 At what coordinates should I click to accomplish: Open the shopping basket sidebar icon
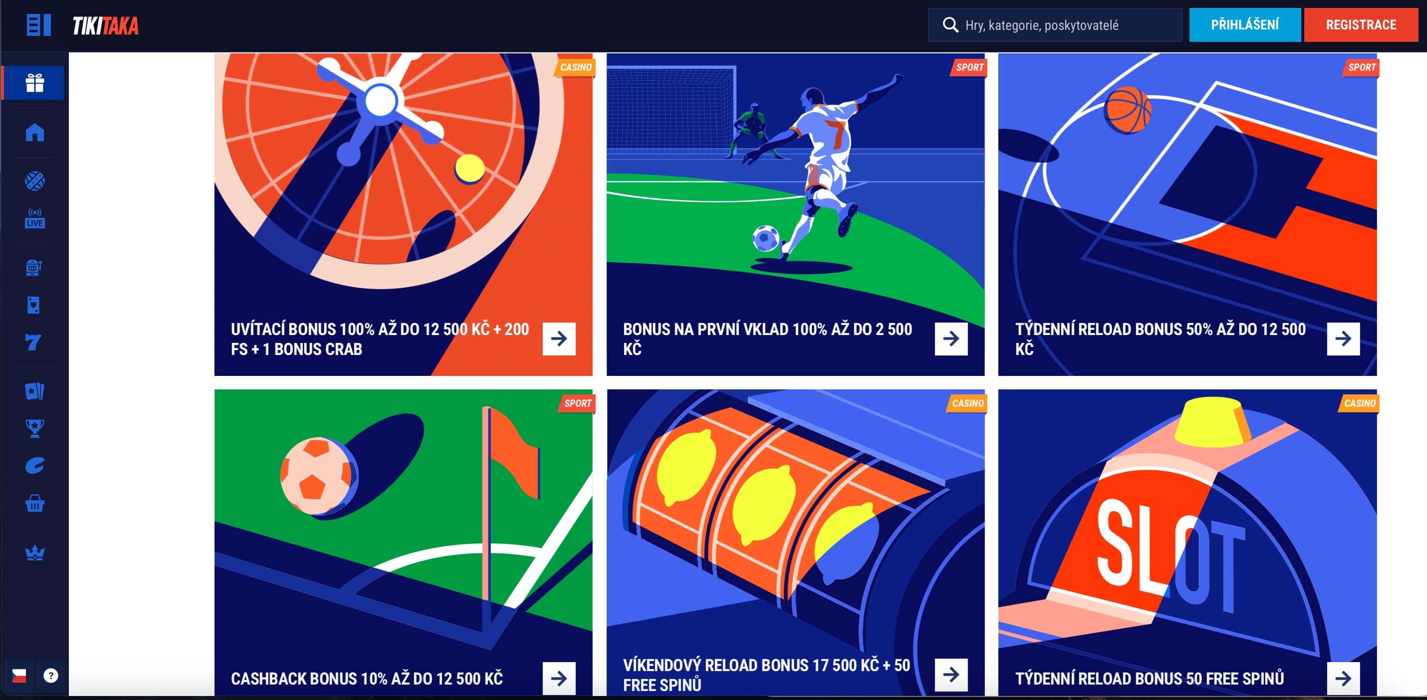34,503
